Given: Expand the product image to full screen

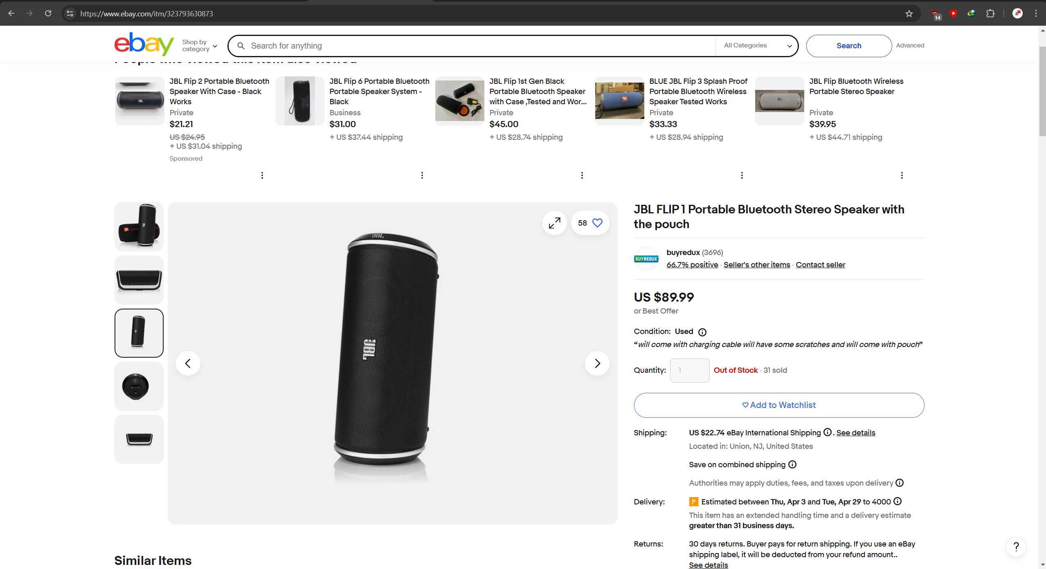Looking at the screenshot, I should click(554, 223).
